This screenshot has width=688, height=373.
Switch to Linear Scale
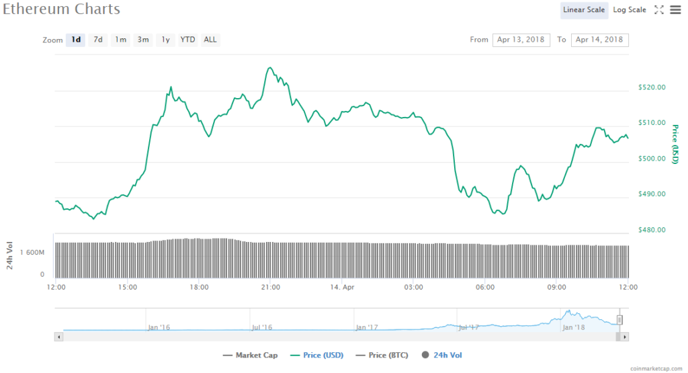coord(585,10)
